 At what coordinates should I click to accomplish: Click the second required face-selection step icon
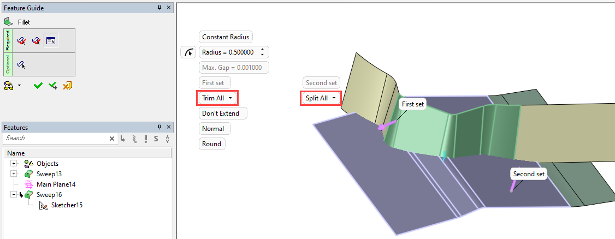click(x=36, y=41)
